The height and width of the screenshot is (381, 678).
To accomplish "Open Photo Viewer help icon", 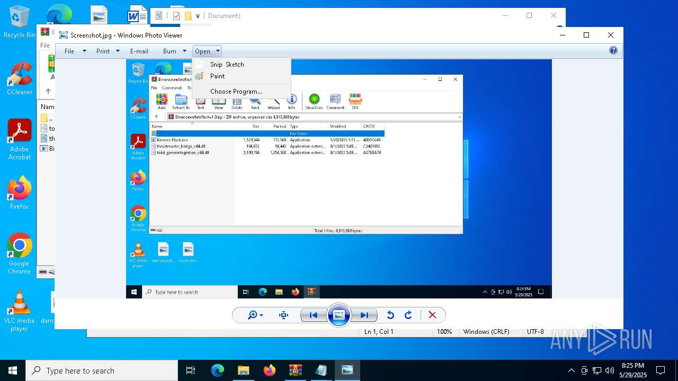I will tap(613, 51).
